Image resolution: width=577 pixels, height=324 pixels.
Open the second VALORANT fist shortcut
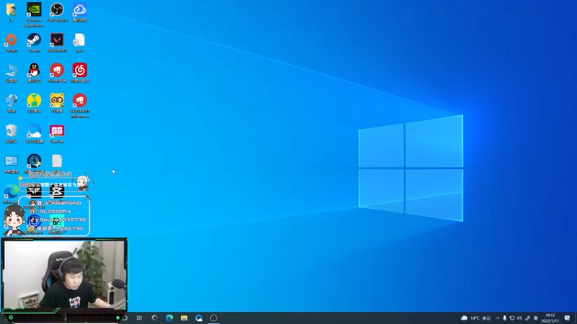coord(80,105)
